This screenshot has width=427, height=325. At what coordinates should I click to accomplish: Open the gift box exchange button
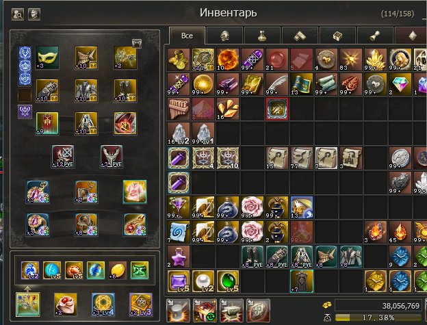[x=205, y=311]
